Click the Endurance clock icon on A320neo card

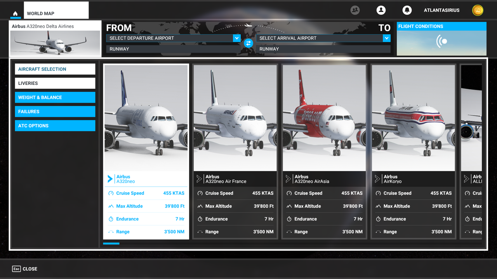[111, 219]
